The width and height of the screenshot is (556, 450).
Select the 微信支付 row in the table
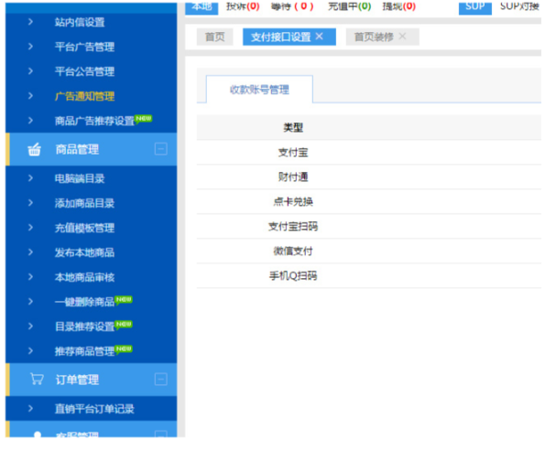pyautogui.click(x=293, y=251)
